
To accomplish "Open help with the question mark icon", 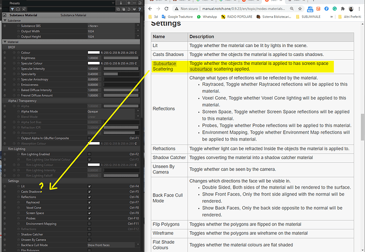I will click(140, 10).
